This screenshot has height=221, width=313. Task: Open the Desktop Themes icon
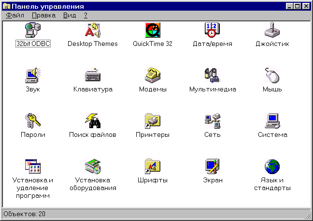(x=93, y=30)
